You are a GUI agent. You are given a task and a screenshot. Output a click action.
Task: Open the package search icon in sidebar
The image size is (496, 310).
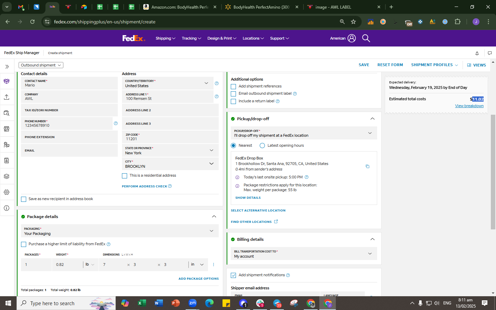(7, 113)
